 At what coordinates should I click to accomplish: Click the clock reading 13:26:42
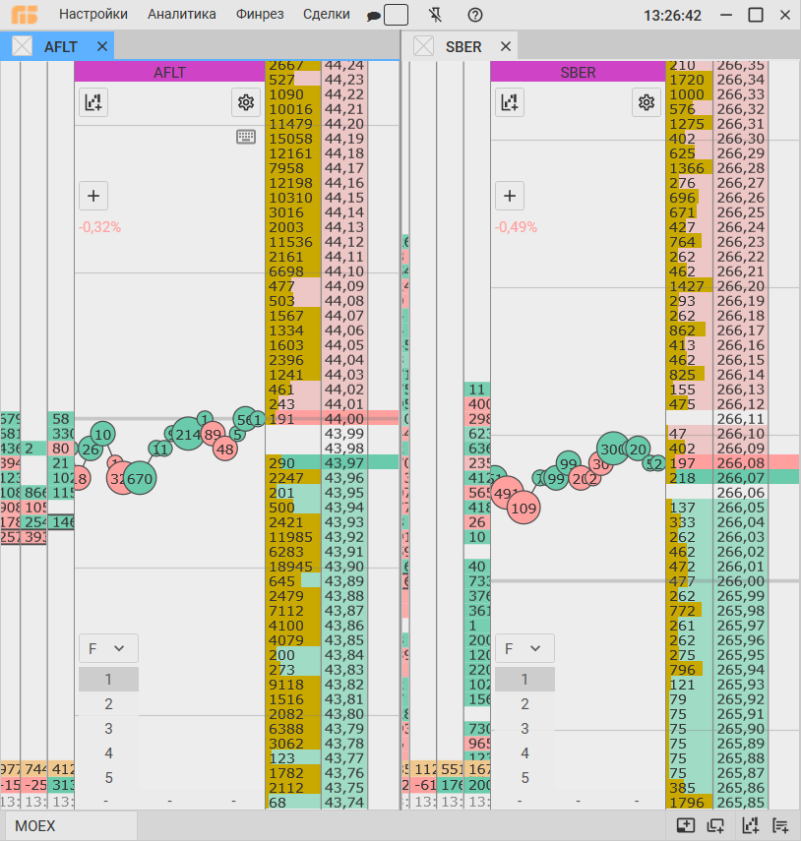673,16
